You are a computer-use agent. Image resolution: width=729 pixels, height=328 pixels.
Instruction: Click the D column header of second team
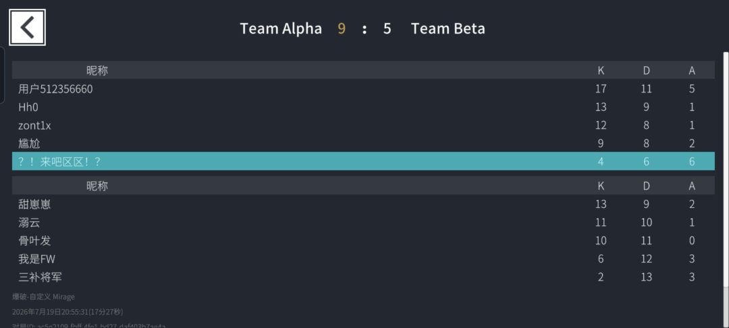click(x=646, y=186)
